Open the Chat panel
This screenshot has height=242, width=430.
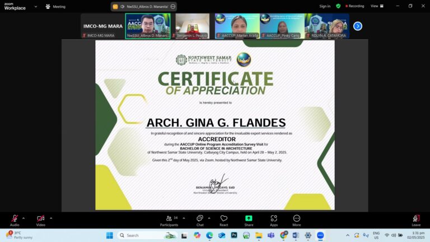point(200,221)
